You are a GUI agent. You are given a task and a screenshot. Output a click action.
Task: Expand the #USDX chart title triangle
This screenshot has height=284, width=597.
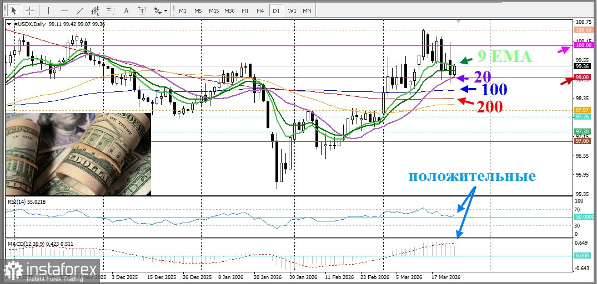tap(9, 24)
